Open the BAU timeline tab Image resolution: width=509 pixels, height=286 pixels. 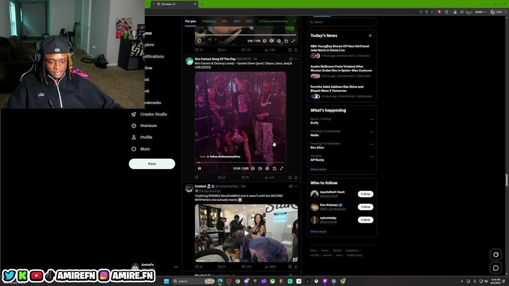tap(237, 21)
